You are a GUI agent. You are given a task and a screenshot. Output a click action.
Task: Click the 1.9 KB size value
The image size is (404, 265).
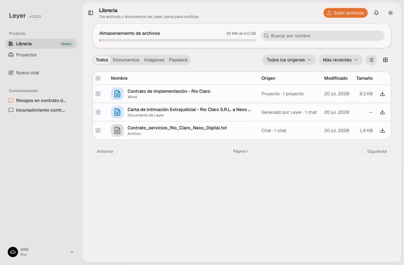pos(366,131)
